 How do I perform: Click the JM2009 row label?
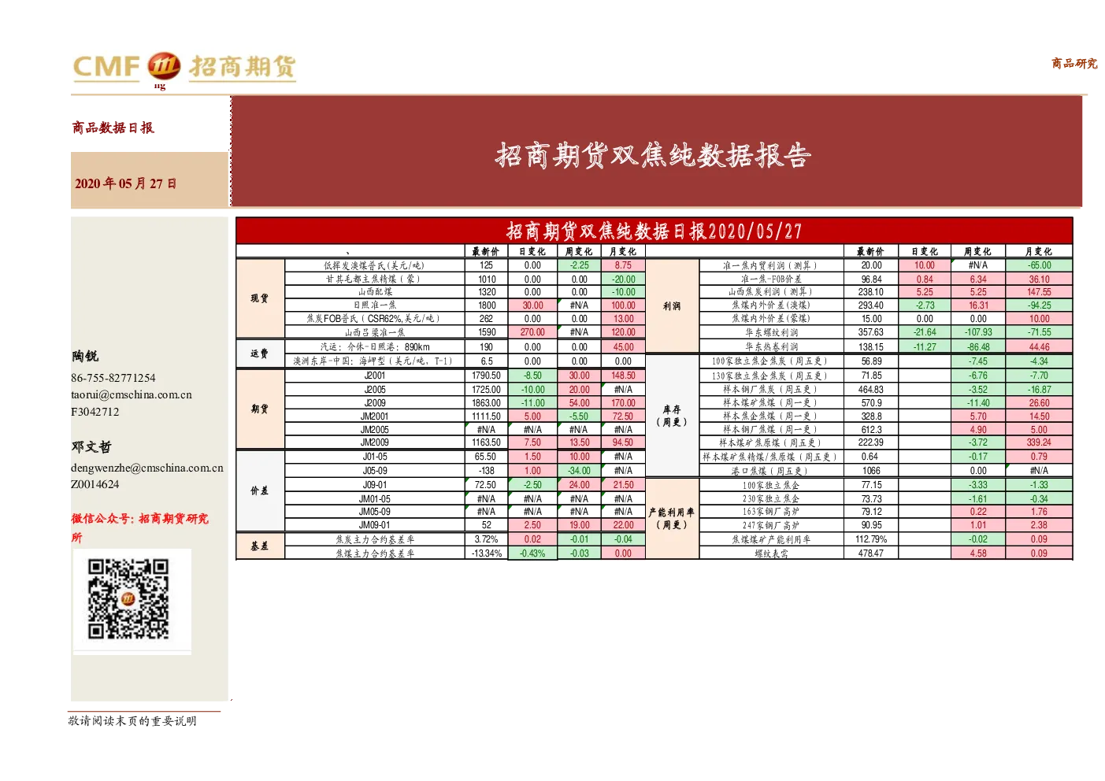[x=374, y=442]
